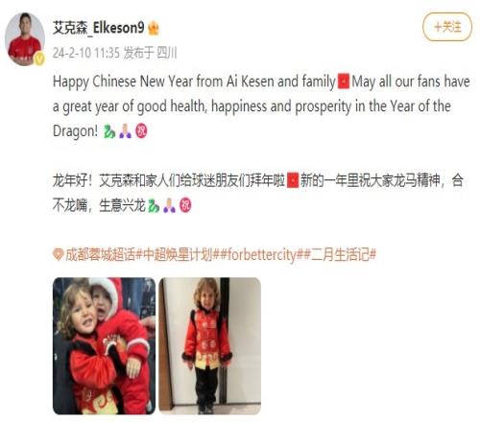Open the 成都蓉城超话 super topic link
This screenshot has width=480, height=422.
pyautogui.click(x=100, y=255)
